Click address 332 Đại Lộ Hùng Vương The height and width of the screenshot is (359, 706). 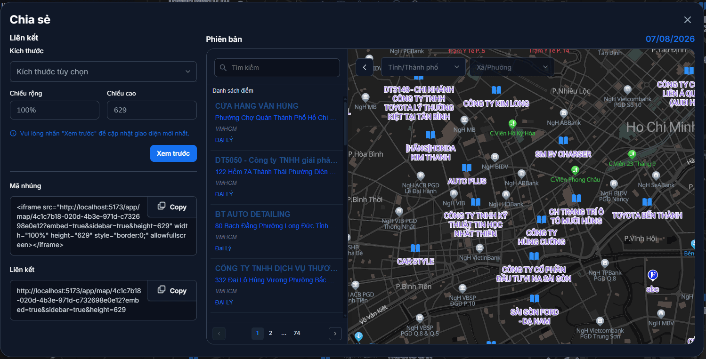coord(276,280)
